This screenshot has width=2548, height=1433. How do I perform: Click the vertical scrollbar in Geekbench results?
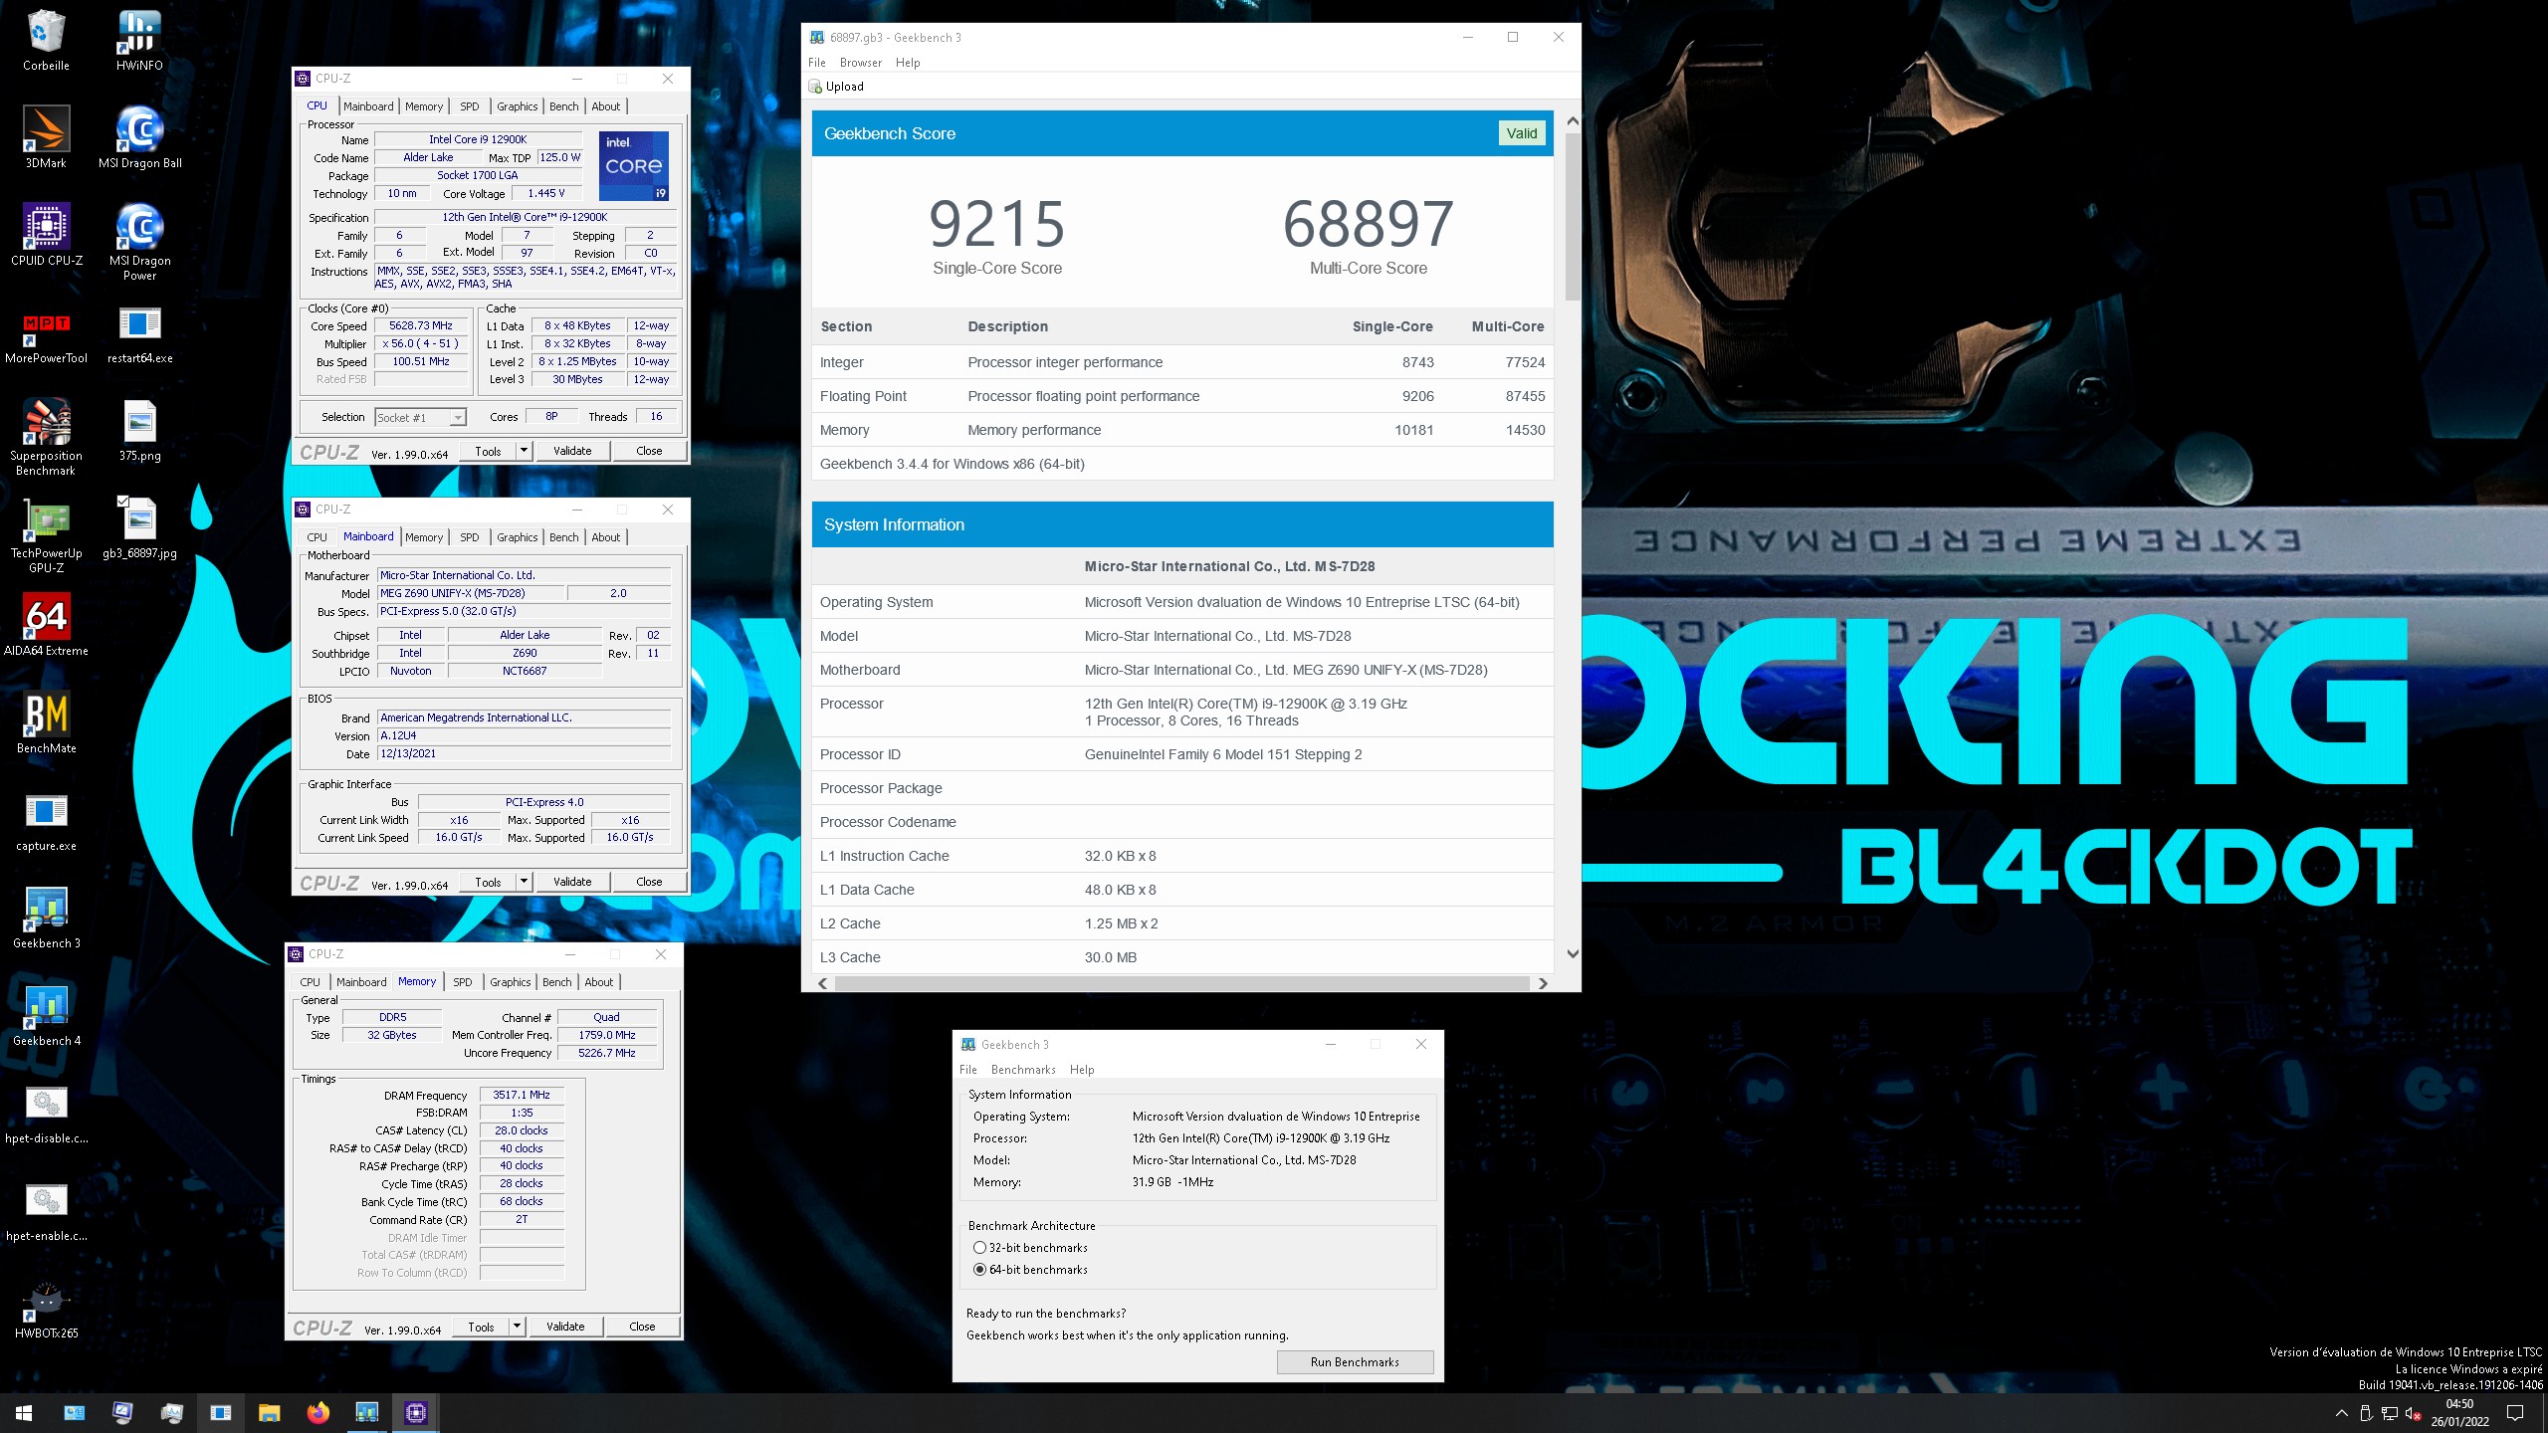coord(1573,216)
